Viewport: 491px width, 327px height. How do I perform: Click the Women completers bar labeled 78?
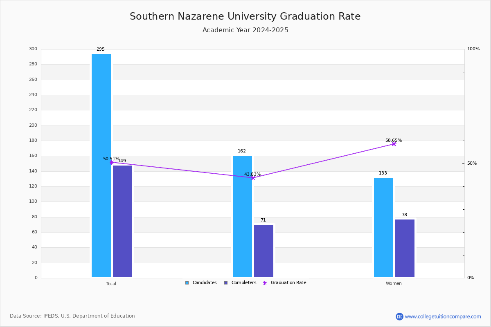point(405,248)
